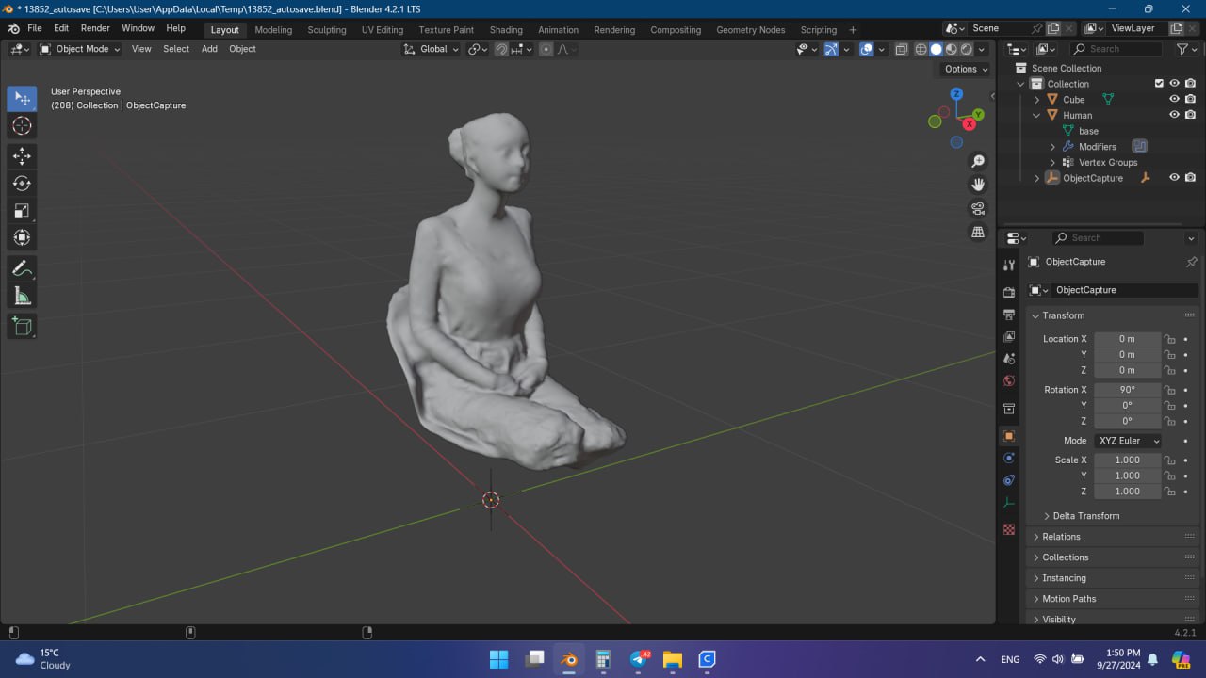Open the XYZ Euler rotation mode dropdown
This screenshot has width=1206, height=678.
click(1128, 441)
